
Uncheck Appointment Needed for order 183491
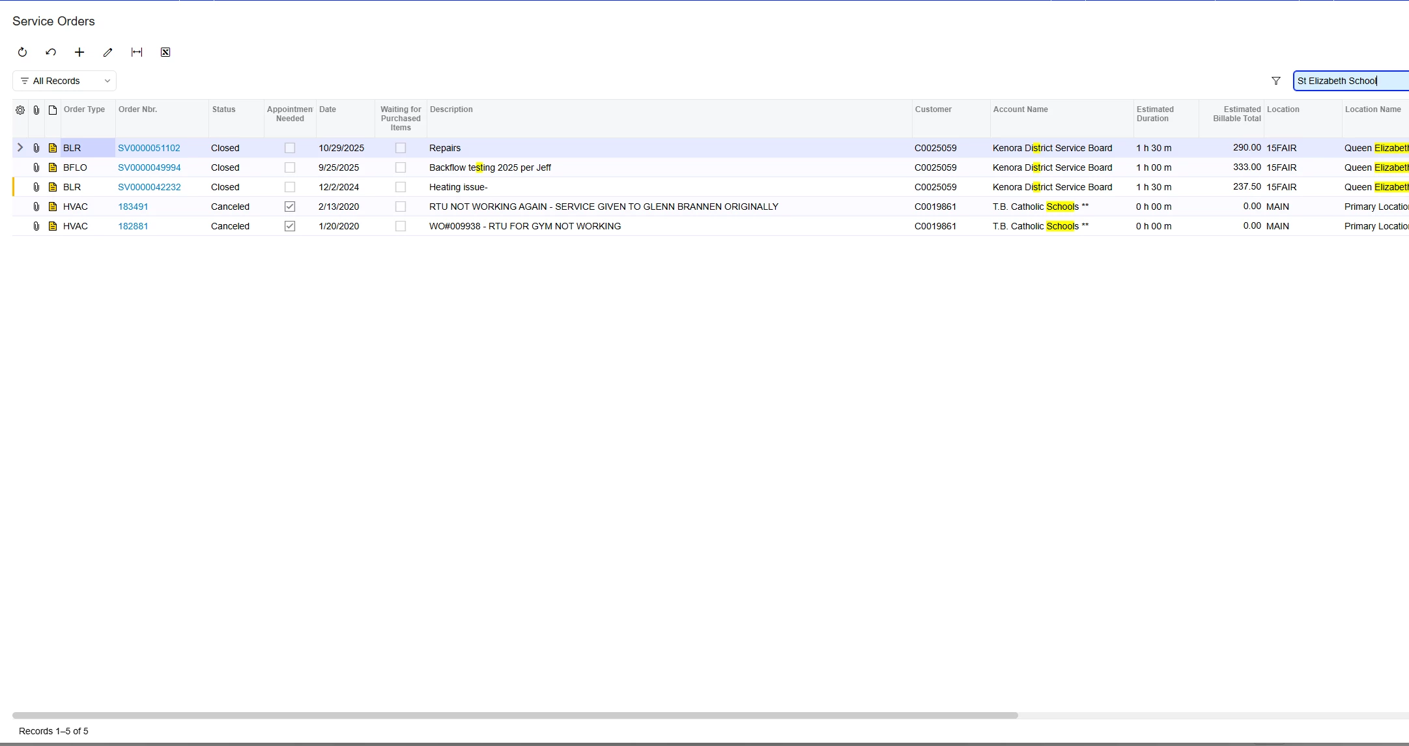pos(290,207)
